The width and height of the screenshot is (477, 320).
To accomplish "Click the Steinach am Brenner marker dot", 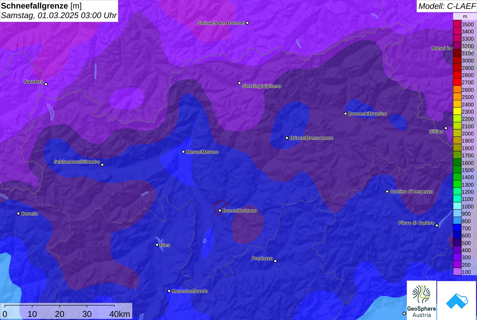I will 247,23.
